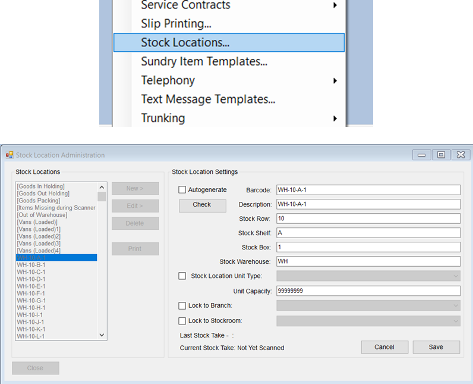
Task: Tick the Stock Location Unit Type checkbox
Action: click(182, 276)
